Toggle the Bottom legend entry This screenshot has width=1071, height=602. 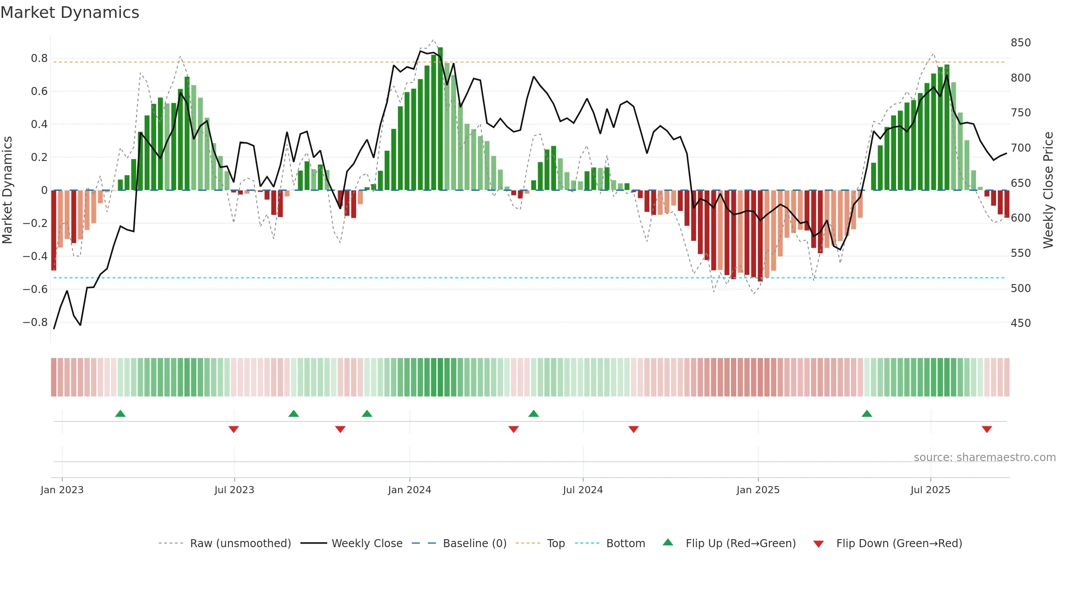tap(610, 543)
